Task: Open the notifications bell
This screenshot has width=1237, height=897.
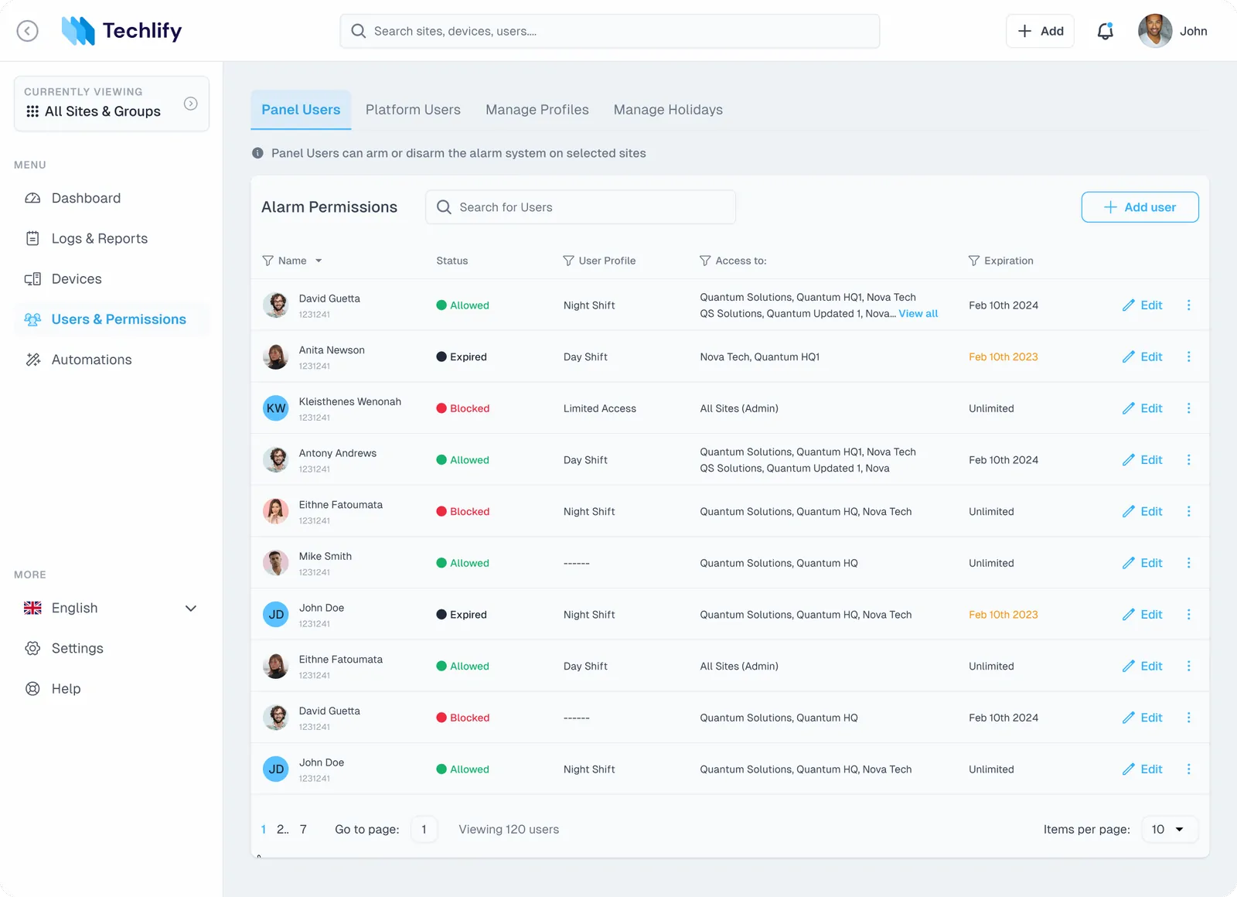Action: tap(1106, 31)
